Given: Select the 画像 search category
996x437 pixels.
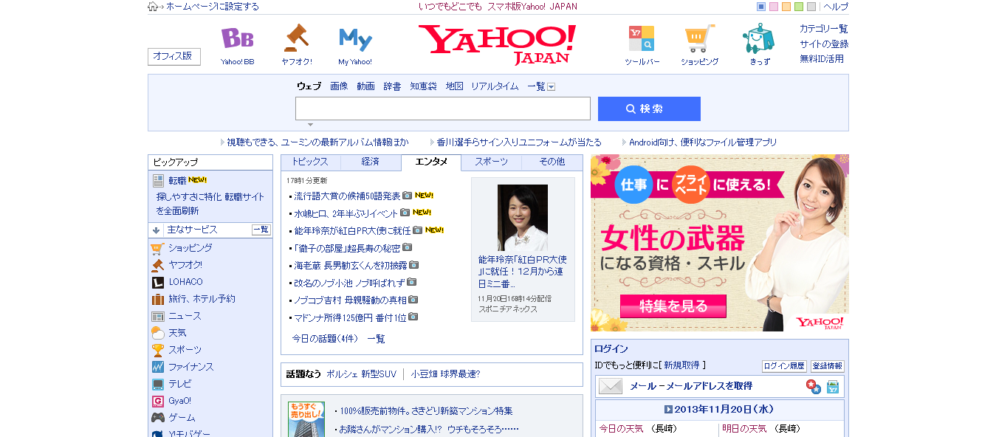Looking at the screenshot, I should 339,86.
